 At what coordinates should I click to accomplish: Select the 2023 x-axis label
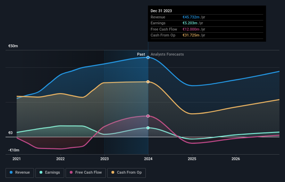pos(104,159)
